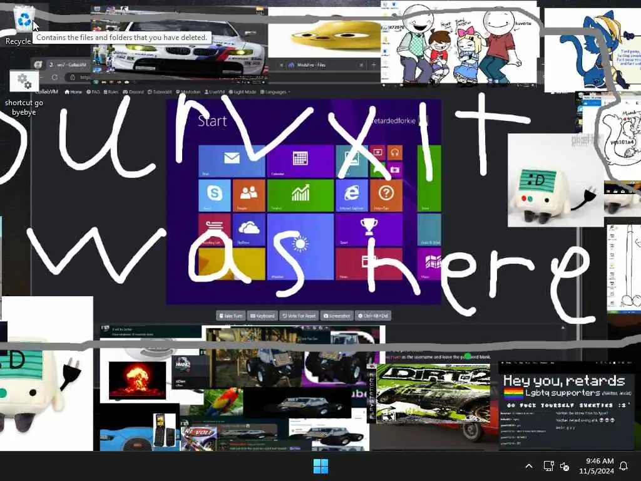Open the notification bell in taskbar
The width and height of the screenshot is (641, 481).
[624, 466]
